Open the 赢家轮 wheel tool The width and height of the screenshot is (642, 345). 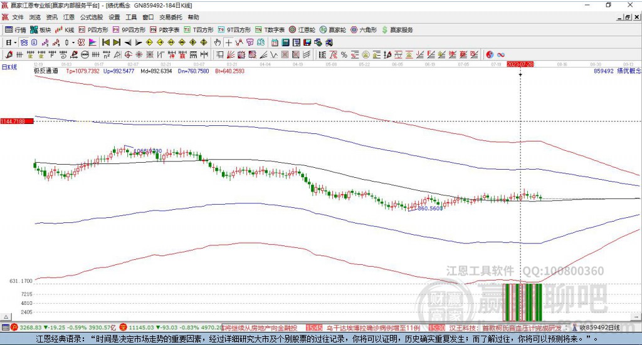point(333,30)
